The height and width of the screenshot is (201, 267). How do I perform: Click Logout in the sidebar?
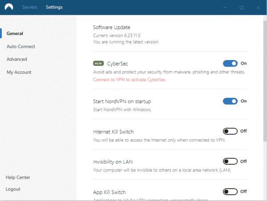[x=13, y=189]
